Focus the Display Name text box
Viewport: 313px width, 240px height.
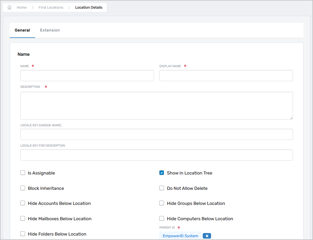(x=226, y=76)
